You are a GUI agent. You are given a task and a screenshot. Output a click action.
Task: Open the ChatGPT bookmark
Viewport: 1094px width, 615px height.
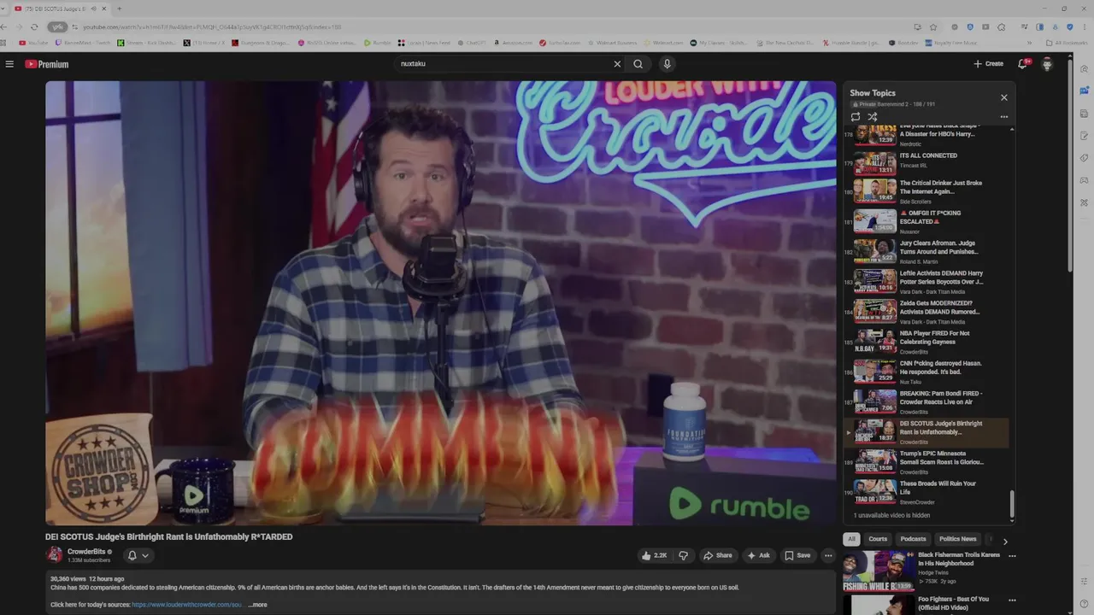click(472, 43)
